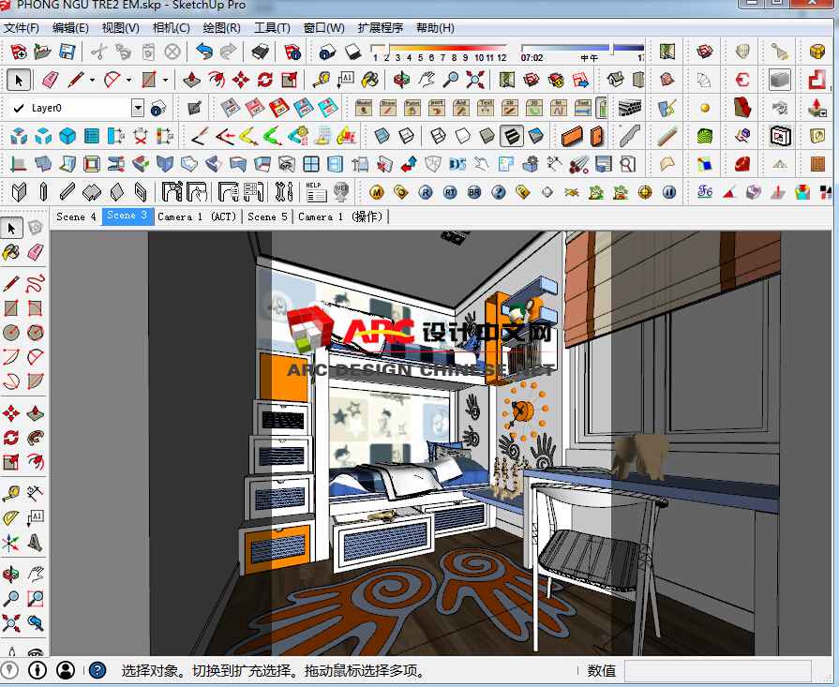839x687 pixels.
Task: Open the 编辑(E) menu
Action: pyautogui.click(x=70, y=28)
